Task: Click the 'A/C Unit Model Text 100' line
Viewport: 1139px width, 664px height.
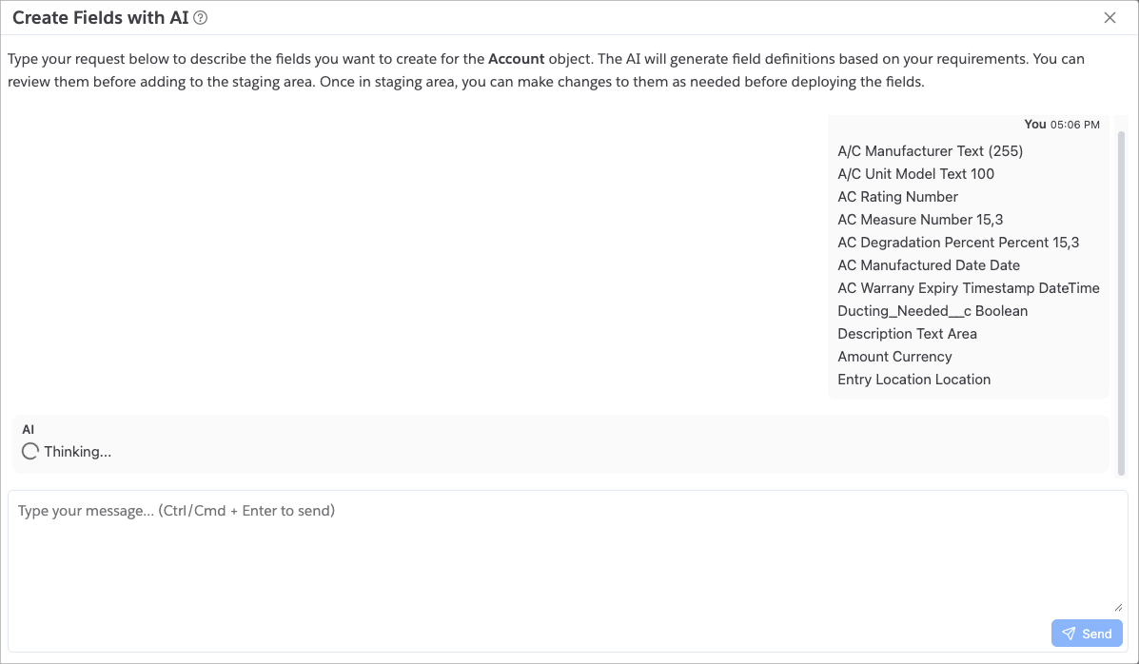Action: click(x=915, y=174)
